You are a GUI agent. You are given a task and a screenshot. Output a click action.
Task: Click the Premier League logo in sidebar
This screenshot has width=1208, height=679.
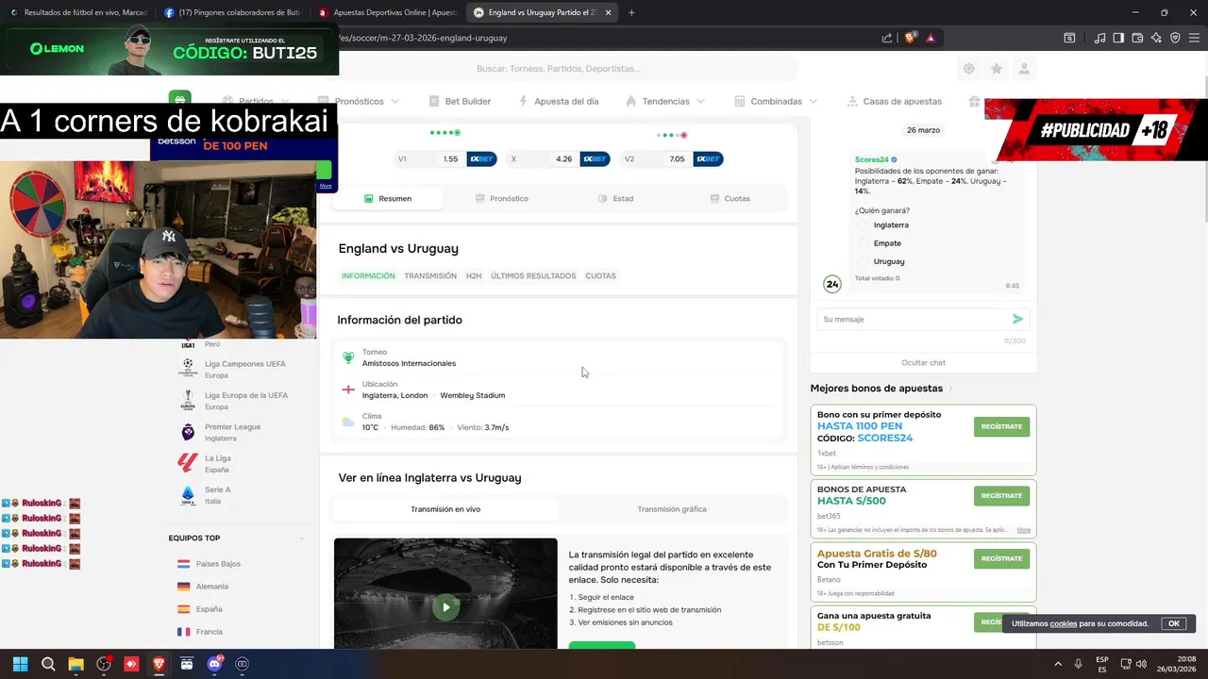[x=188, y=432]
